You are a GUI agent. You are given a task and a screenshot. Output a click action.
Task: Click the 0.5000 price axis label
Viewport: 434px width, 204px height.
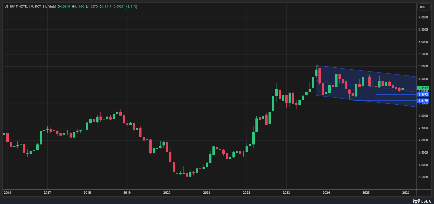(423, 177)
